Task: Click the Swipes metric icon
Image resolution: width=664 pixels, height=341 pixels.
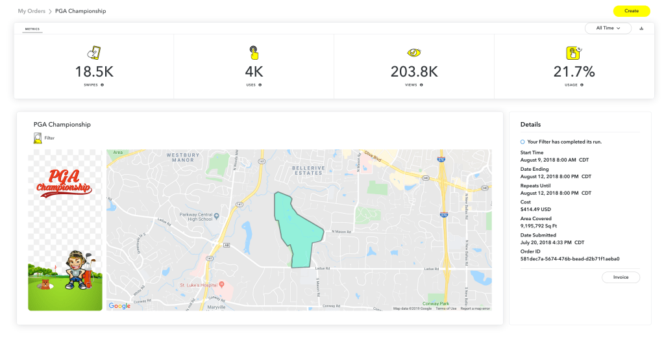Action: [x=93, y=53]
